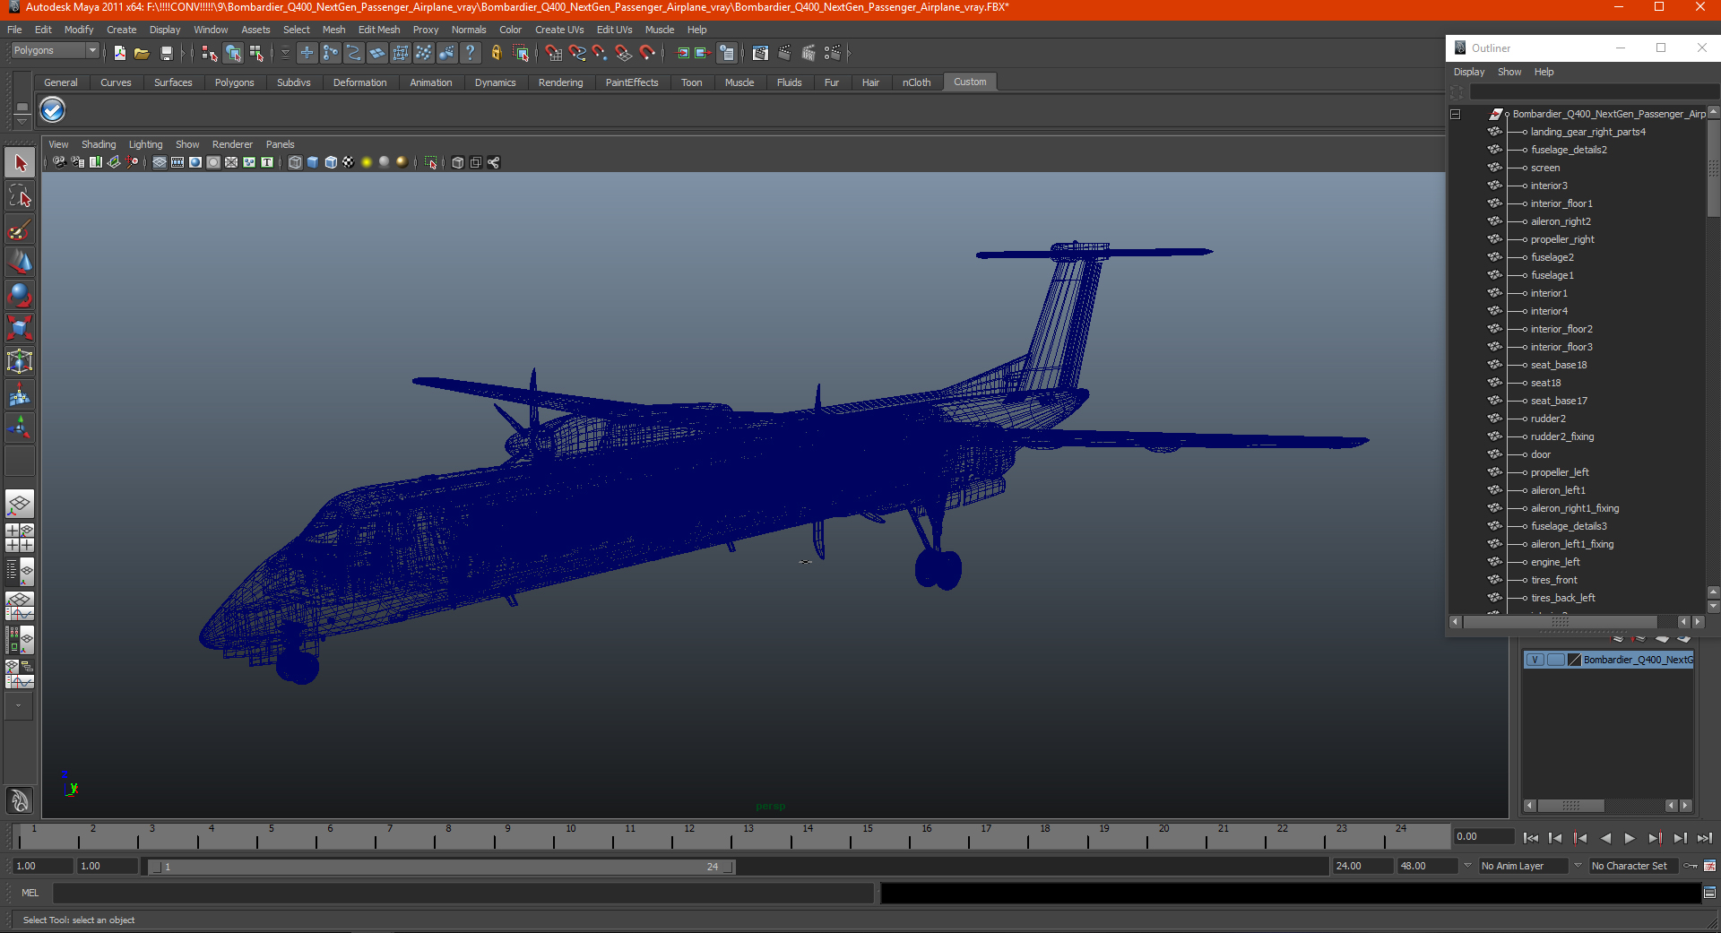This screenshot has width=1721, height=933.
Task: Toggle film gate in viewport toolbar
Action: pos(177,162)
